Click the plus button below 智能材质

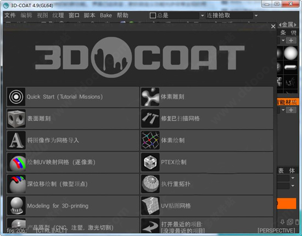291,110
